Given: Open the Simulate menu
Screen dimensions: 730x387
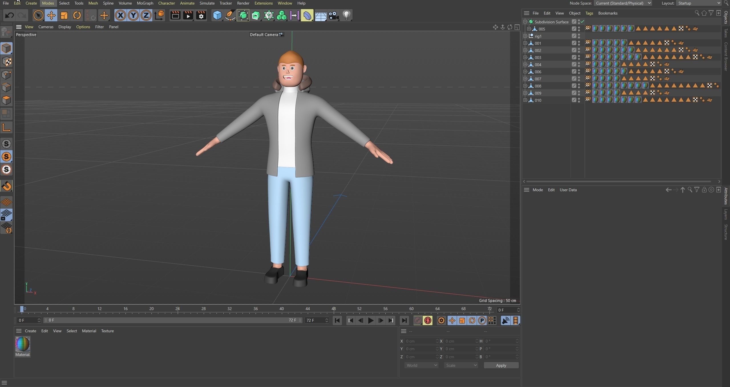Looking at the screenshot, I should (207, 3).
